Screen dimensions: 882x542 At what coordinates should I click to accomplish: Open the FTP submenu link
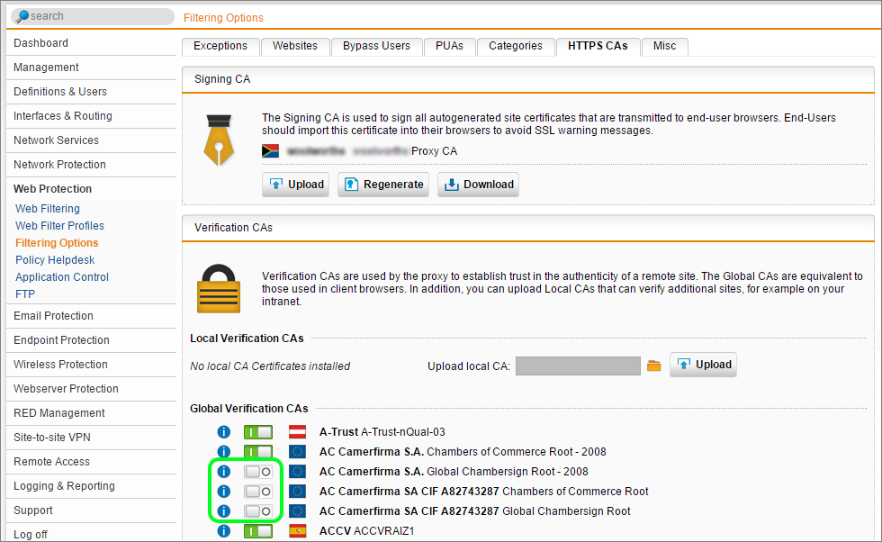point(25,294)
